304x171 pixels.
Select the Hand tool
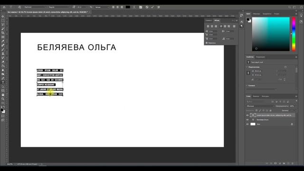click(3, 95)
